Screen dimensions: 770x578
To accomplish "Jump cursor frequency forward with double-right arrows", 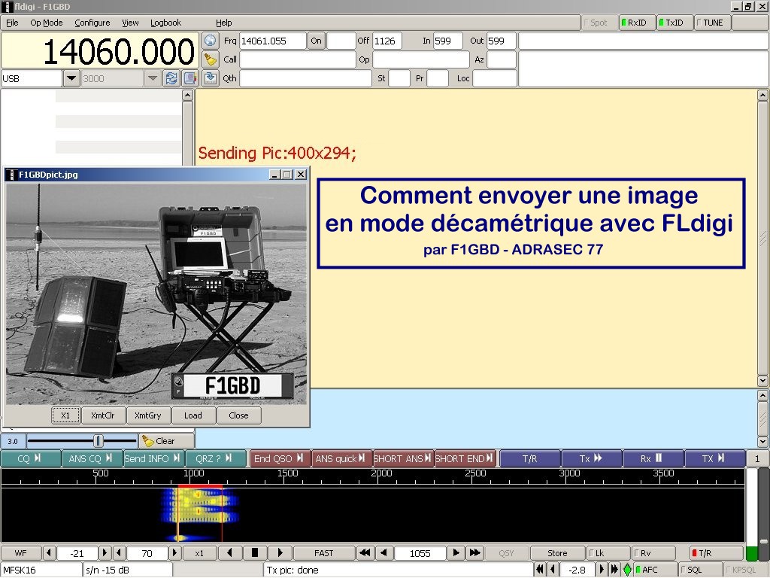I will [475, 553].
